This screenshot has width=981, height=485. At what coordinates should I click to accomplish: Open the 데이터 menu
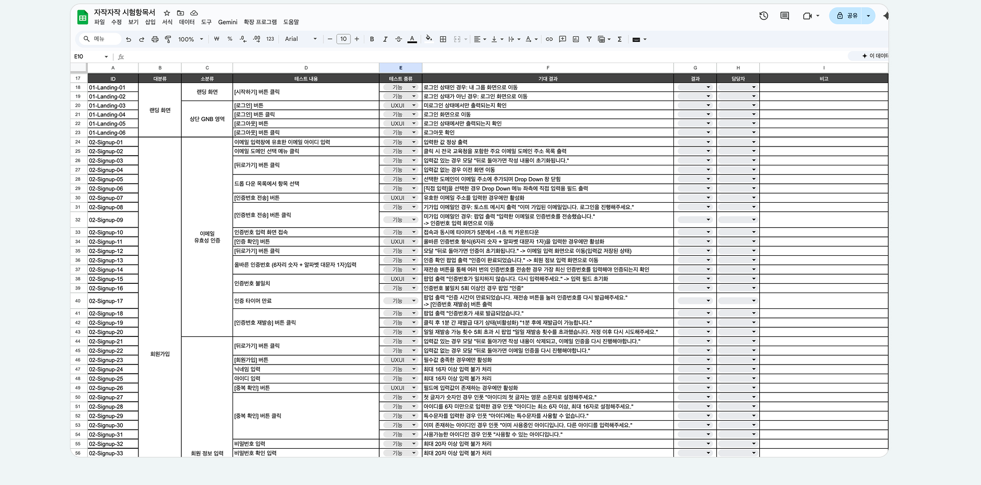(x=186, y=22)
